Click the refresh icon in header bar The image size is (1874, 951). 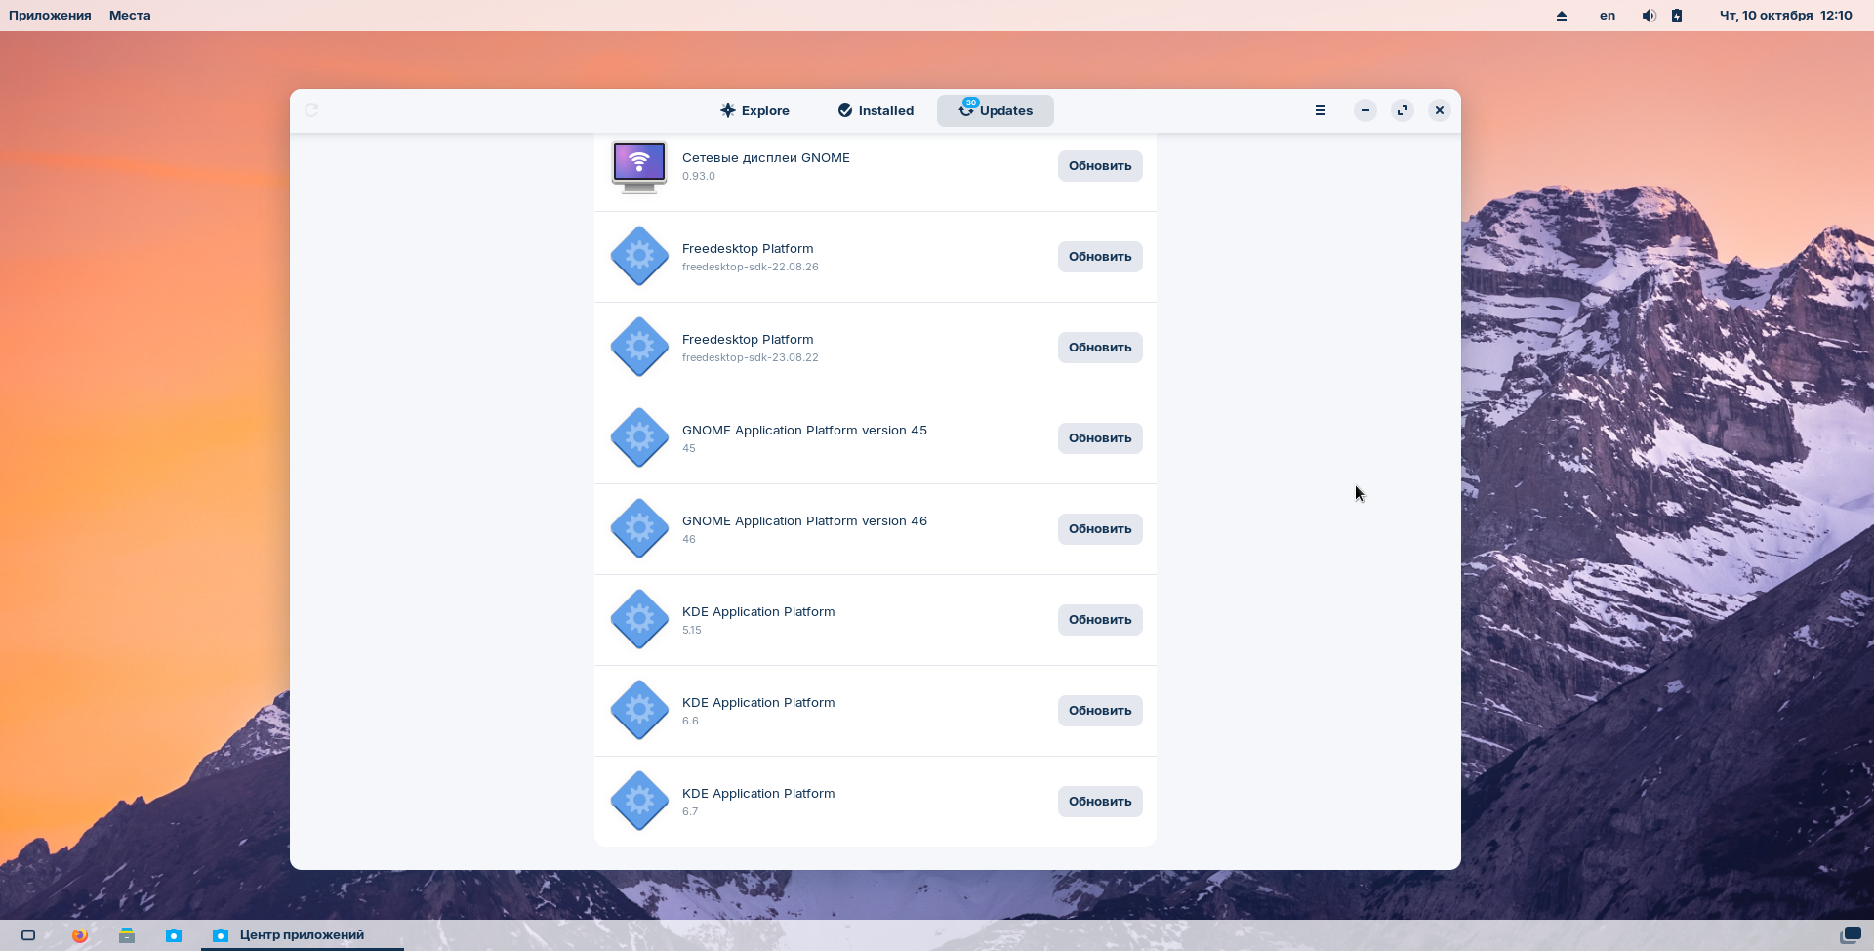(311, 110)
